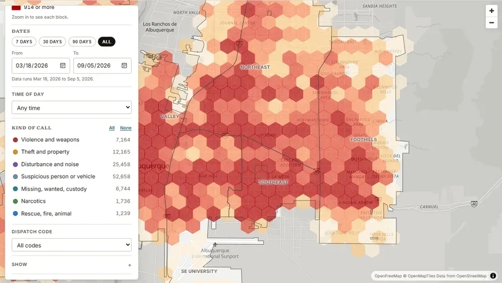
Task: Toggle the Disturbance and noise call type
Action: (x=72, y=164)
